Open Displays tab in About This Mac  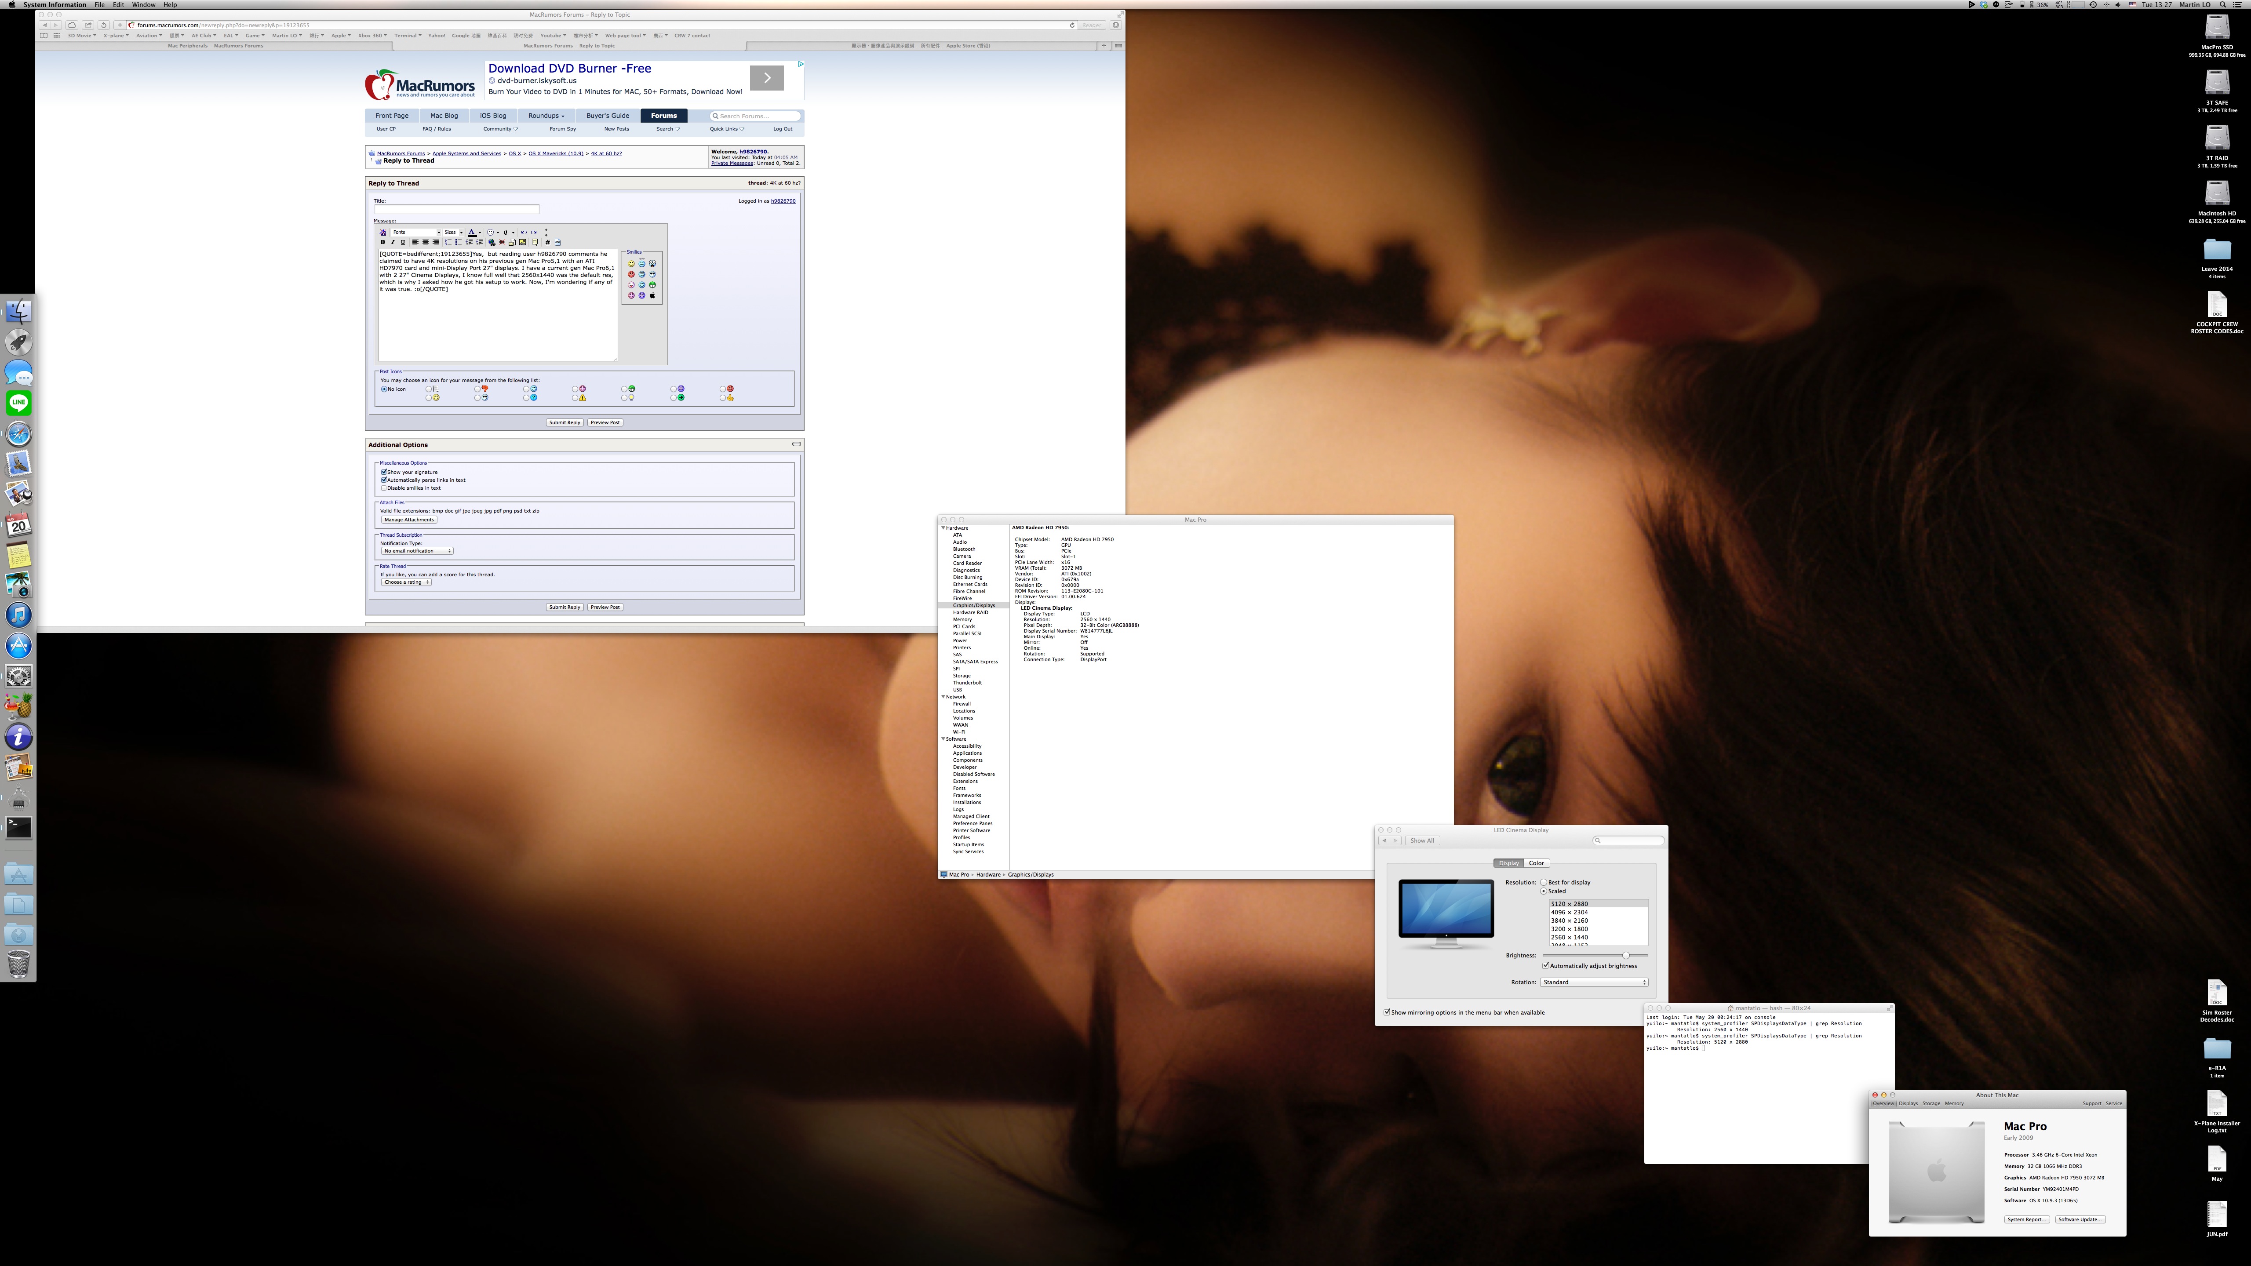pos(1909,1103)
